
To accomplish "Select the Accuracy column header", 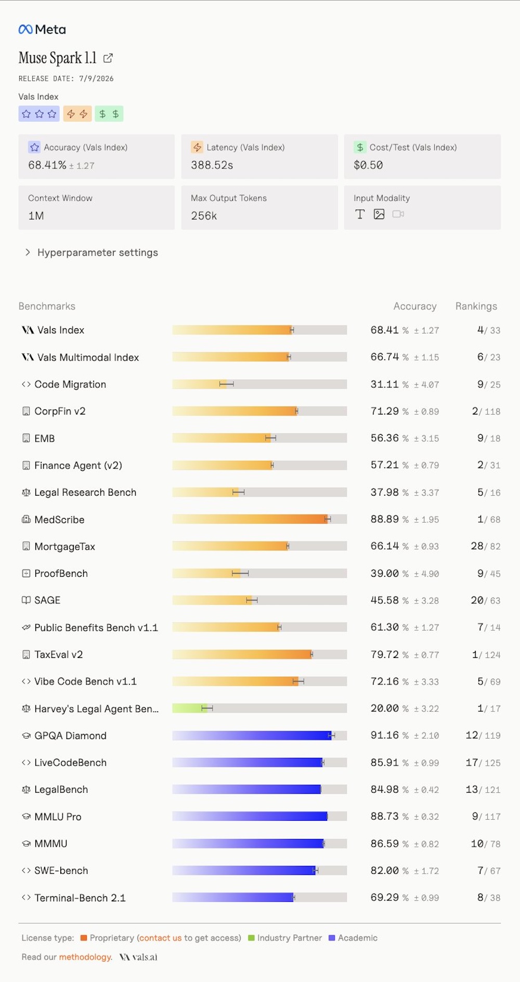I will 415,306.
